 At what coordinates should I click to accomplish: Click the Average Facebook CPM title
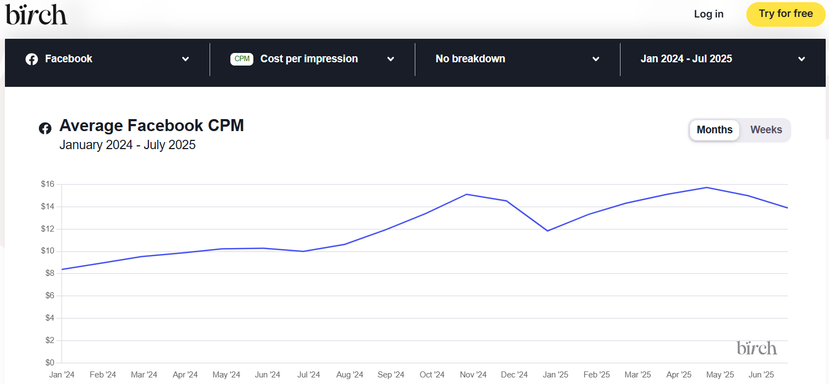coord(152,126)
